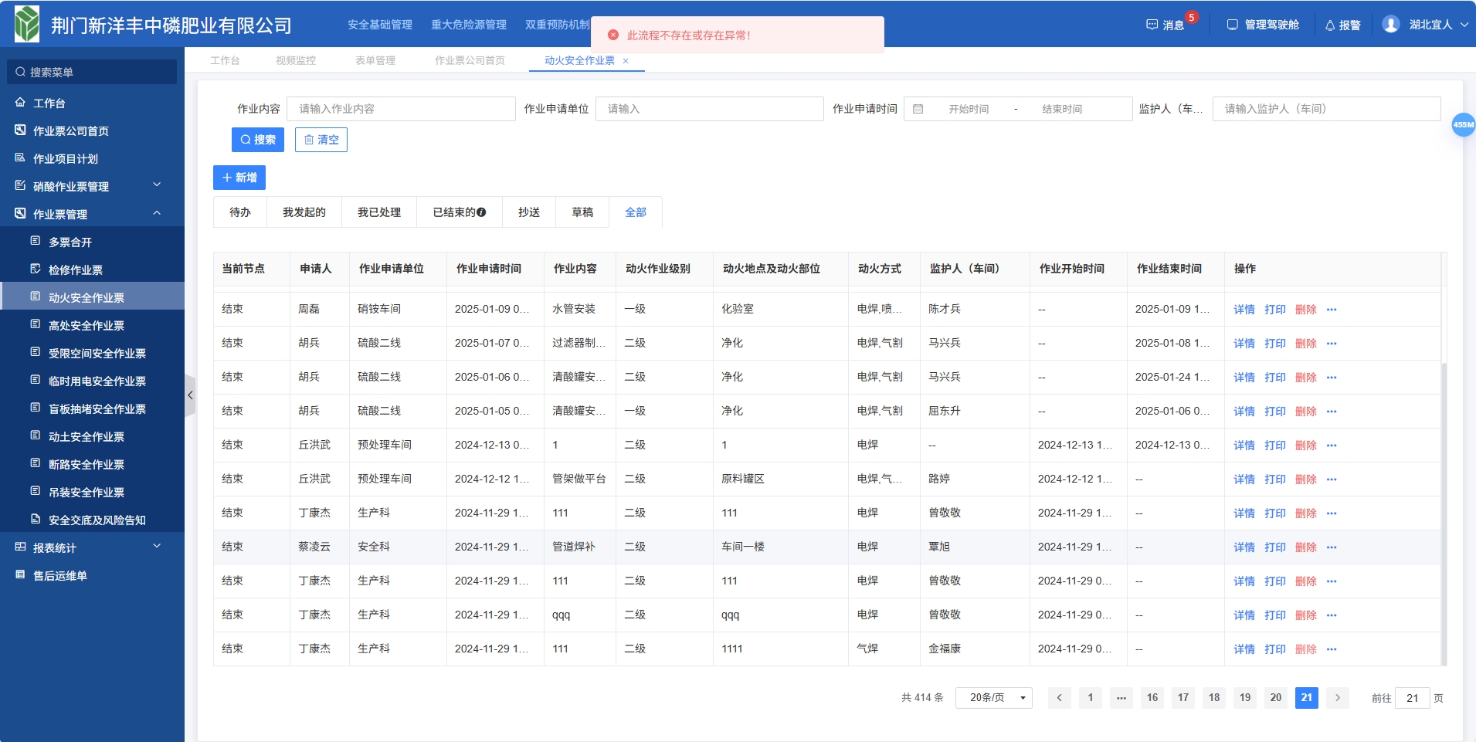1476x742 pixels.
Task: Open 售后运维单 in sidebar
Action: (92, 575)
